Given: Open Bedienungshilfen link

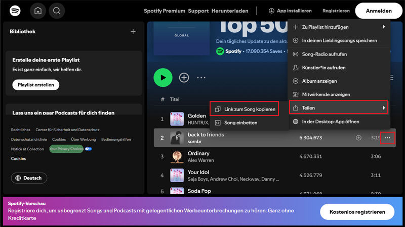Looking at the screenshot, I should pos(116,139).
